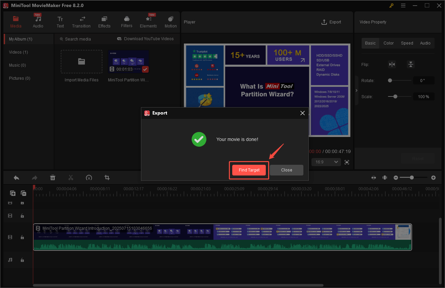Screen dimensions: 445x288
Task: Toggle lock on music track
Action: click(22, 260)
